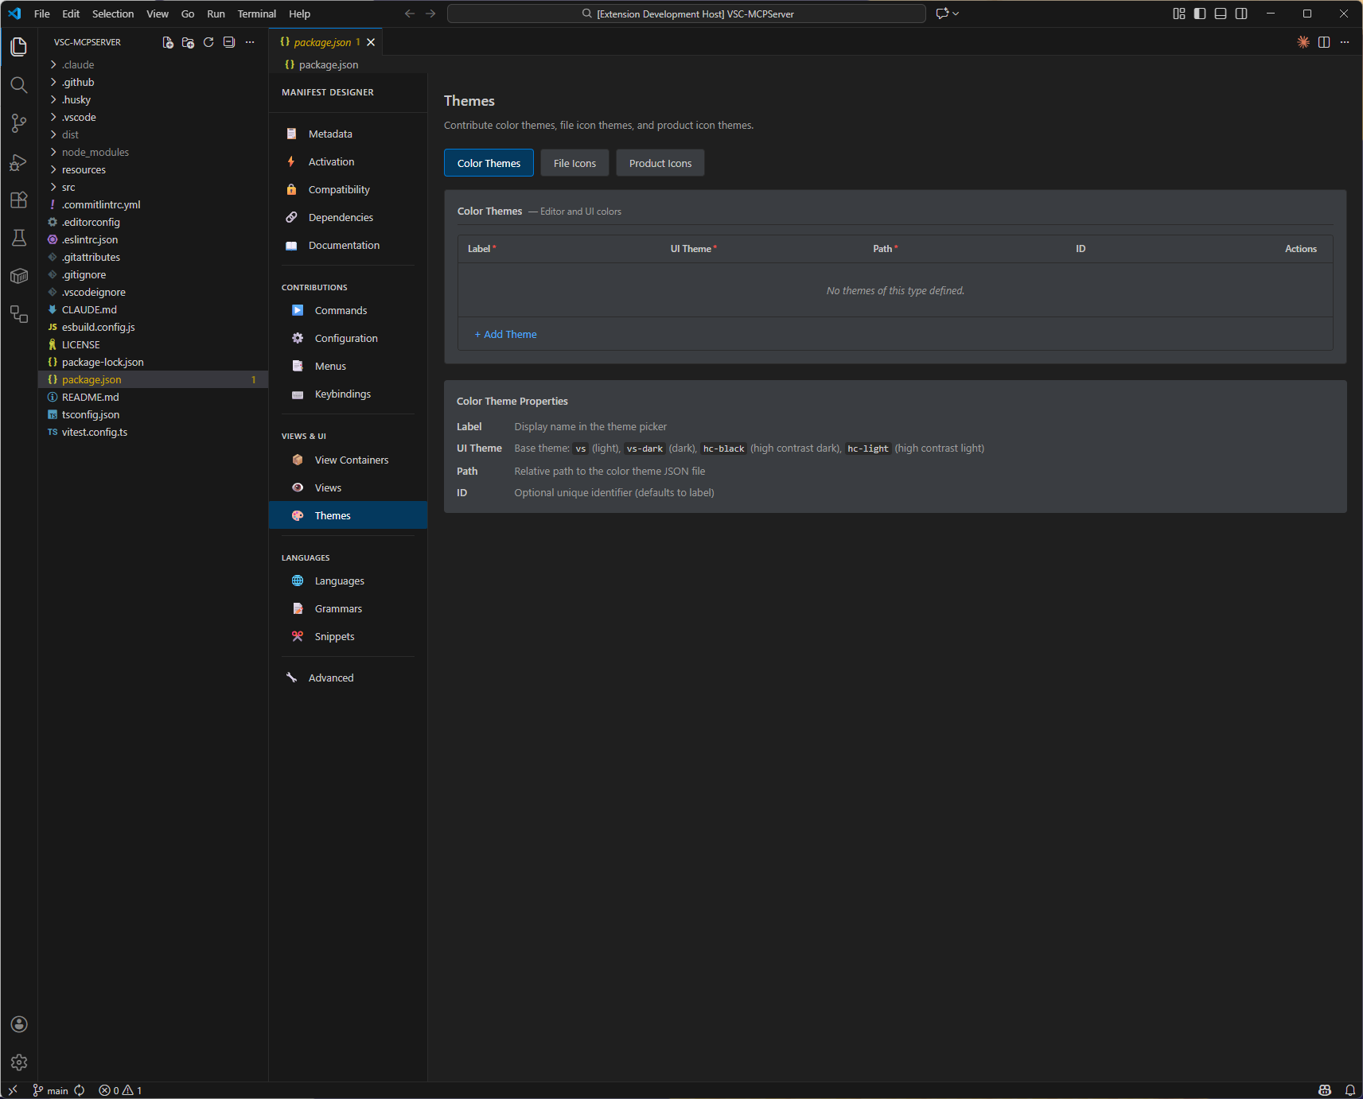Screen dimensions: 1363x1099
Task: Open the chat icon next to search bar
Action: 942,14
